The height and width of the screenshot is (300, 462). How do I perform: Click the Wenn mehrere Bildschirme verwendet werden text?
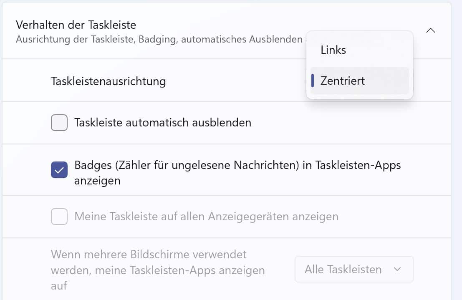pyautogui.click(x=149, y=254)
